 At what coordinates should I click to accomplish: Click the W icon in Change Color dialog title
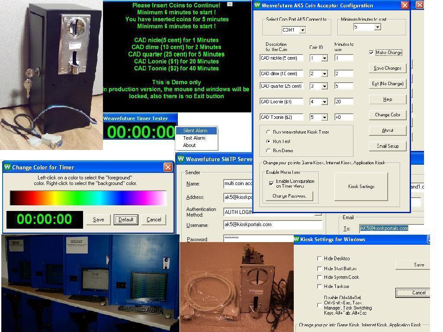click(7, 167)
